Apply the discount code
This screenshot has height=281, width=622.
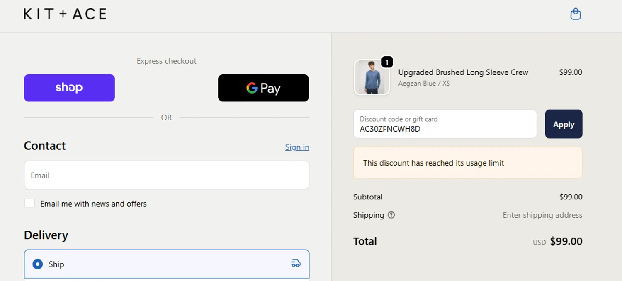tap(564, 124)
